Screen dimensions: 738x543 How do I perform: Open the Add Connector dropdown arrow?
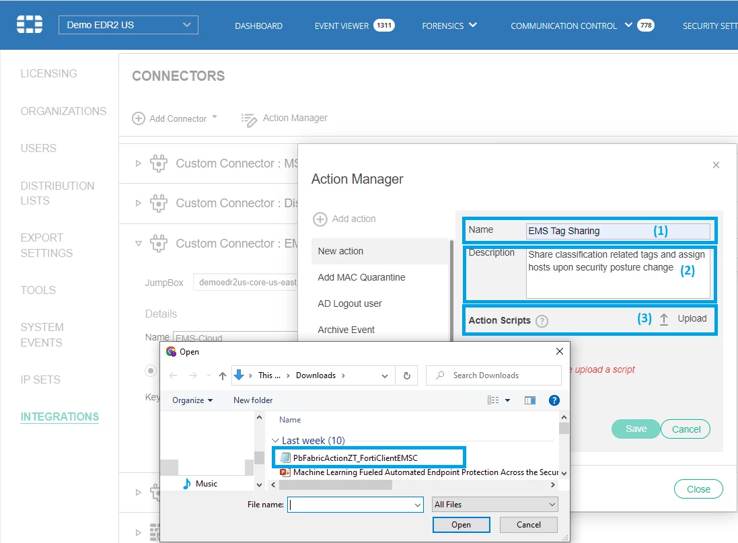[215, 116]
